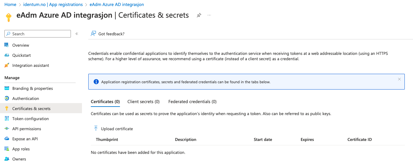The image size is (413, 163).
Task: Click the Thumbprint column header
Action: [x=107, y=139]
